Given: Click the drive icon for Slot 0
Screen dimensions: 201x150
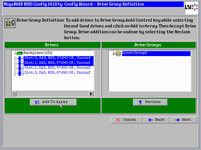Looking at the screenshot, I should tap(20, 58).
